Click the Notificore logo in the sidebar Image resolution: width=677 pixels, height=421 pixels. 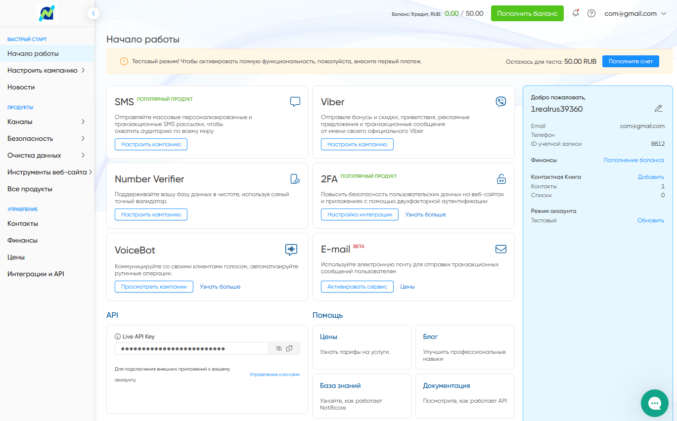(x=47, y=13)
